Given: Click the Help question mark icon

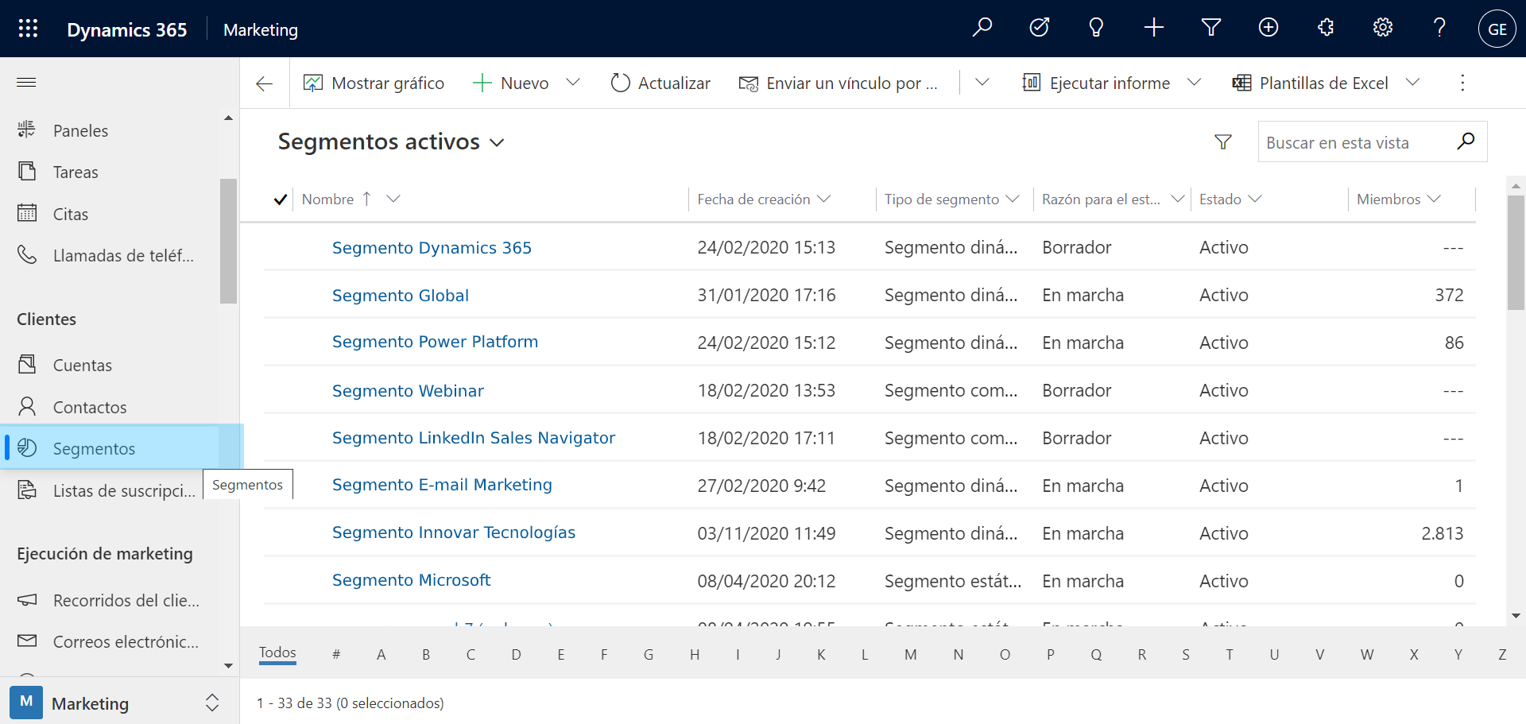Looking at the screenshot, I should (1439, 27).
